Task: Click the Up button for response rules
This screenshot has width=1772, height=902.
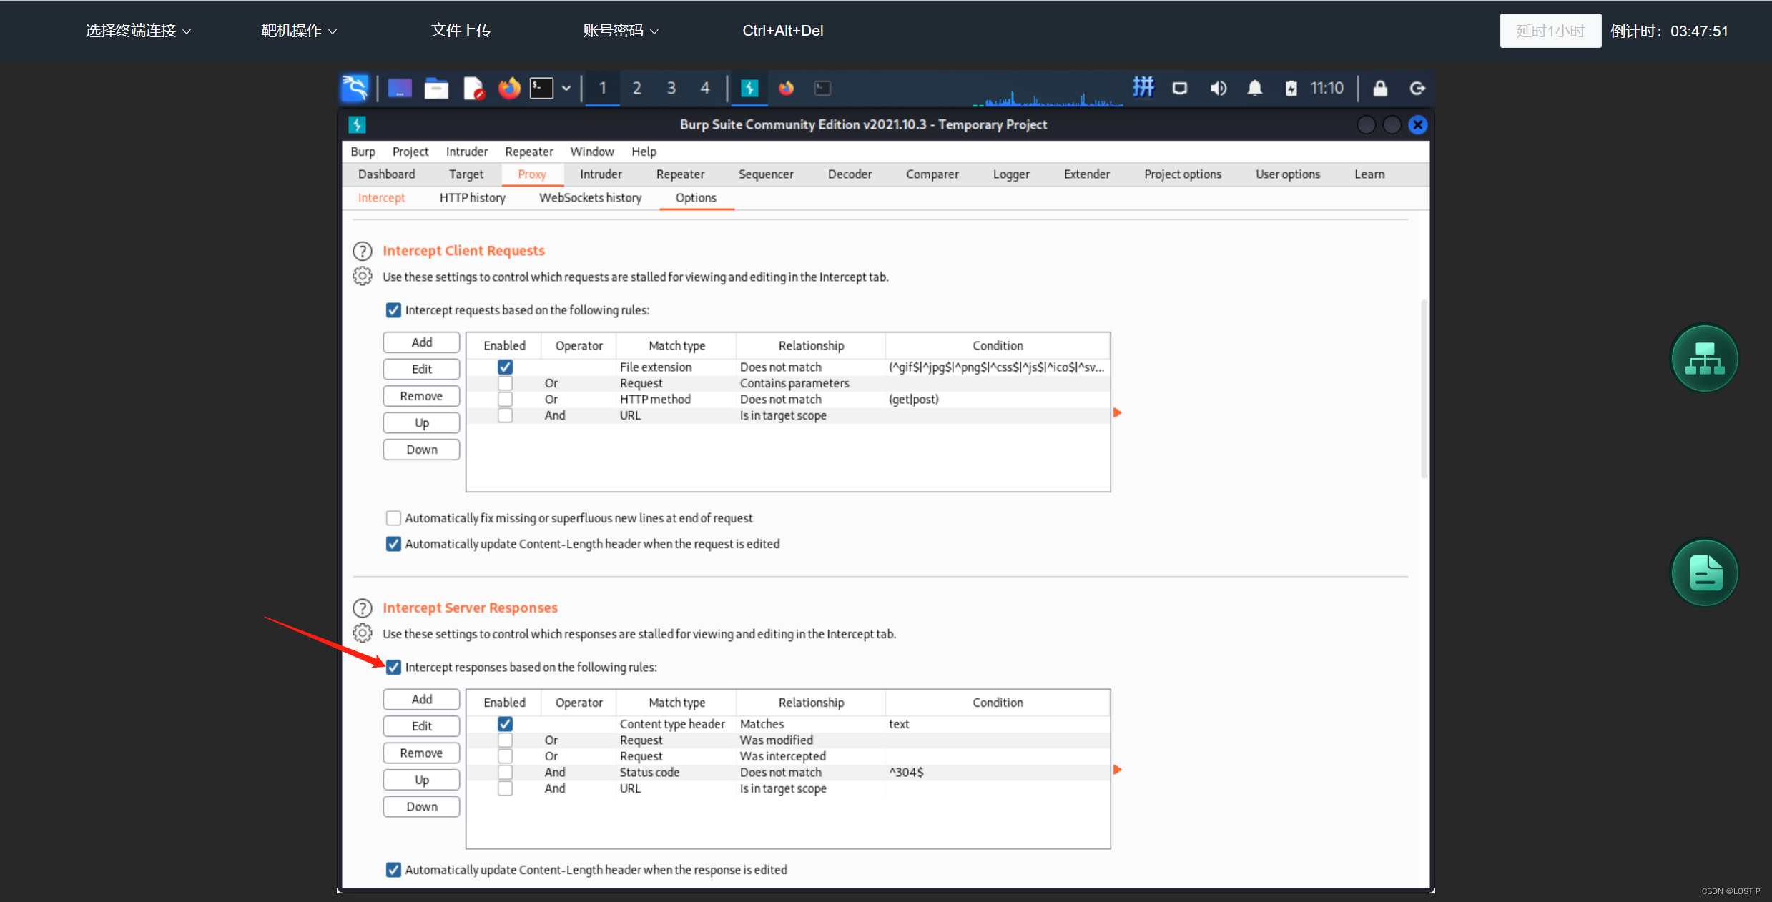Action: point(421,780)
